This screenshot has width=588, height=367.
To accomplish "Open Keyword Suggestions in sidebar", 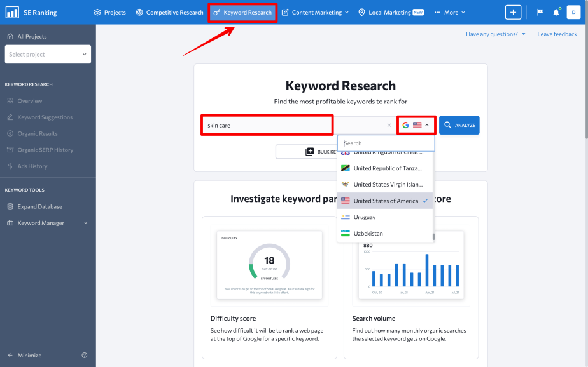I will click(x=39, y=117).
